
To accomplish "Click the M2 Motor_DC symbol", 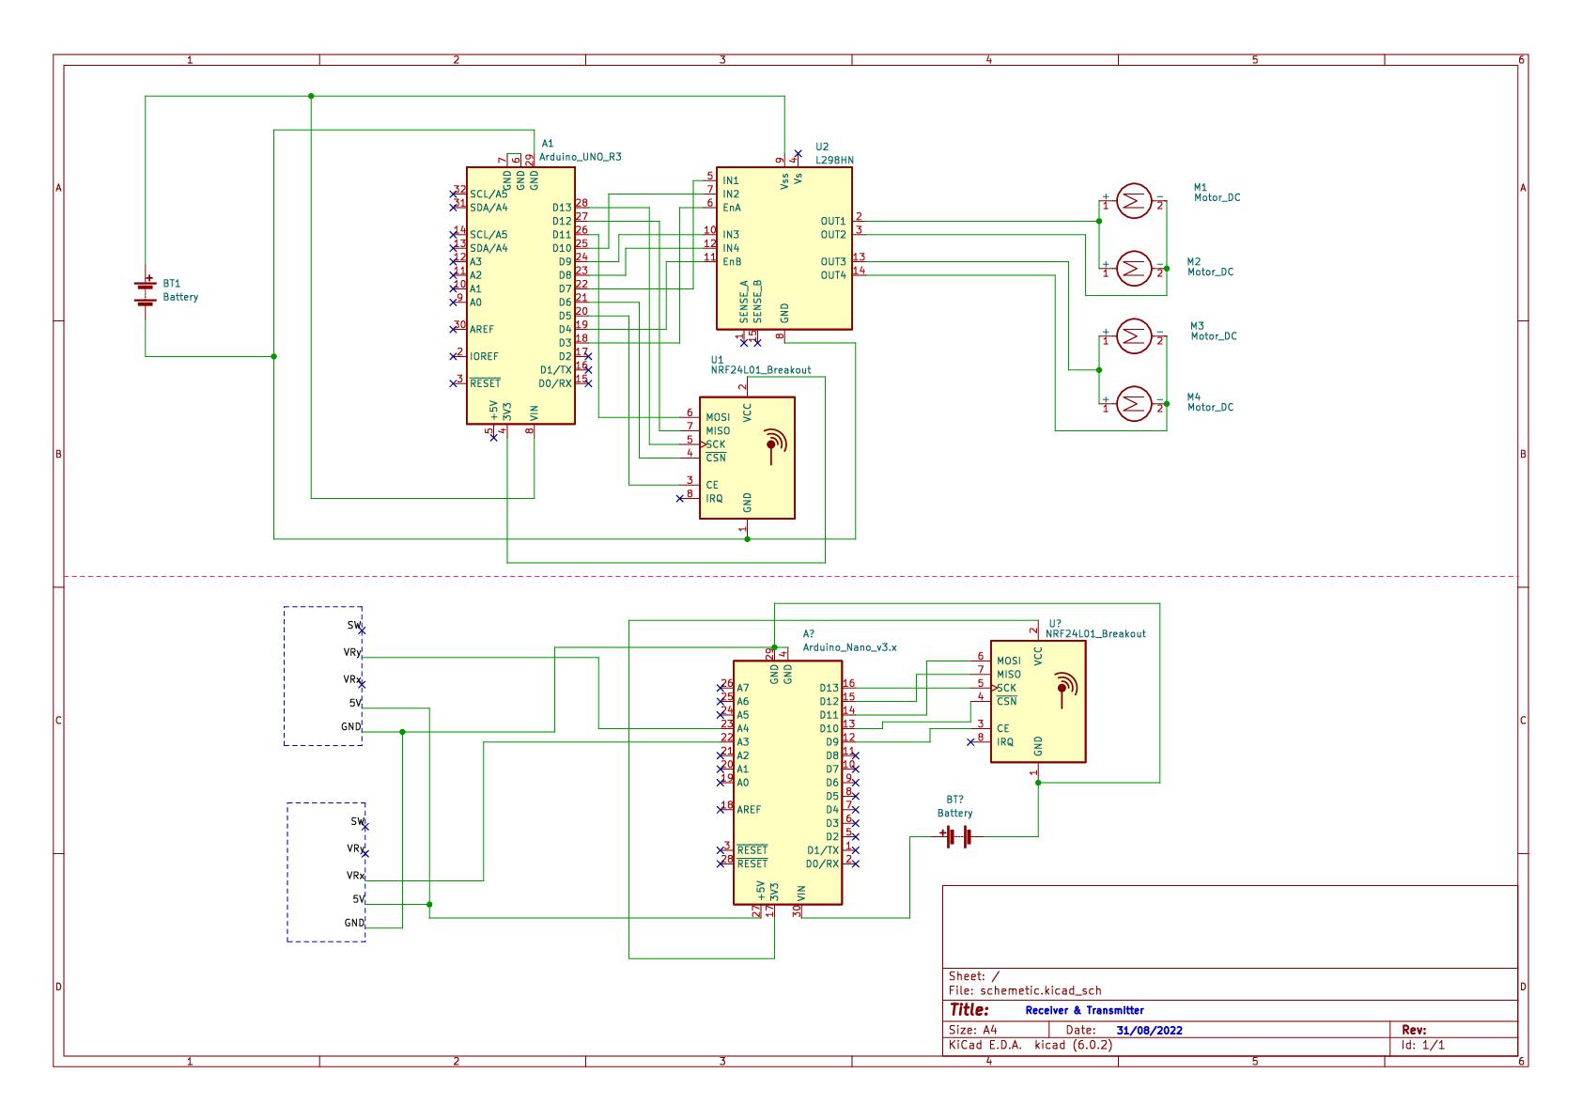I will pyautogui.click(x=1132, y=269).
